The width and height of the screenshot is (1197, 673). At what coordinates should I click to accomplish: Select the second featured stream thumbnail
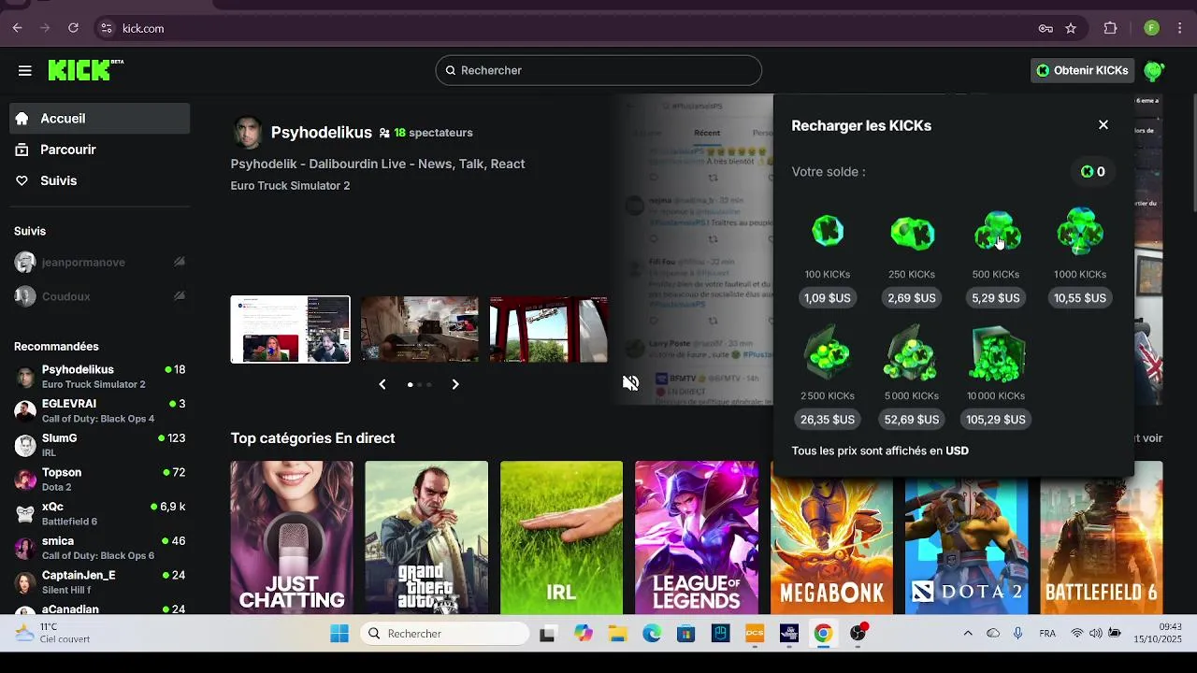[420, 329]
